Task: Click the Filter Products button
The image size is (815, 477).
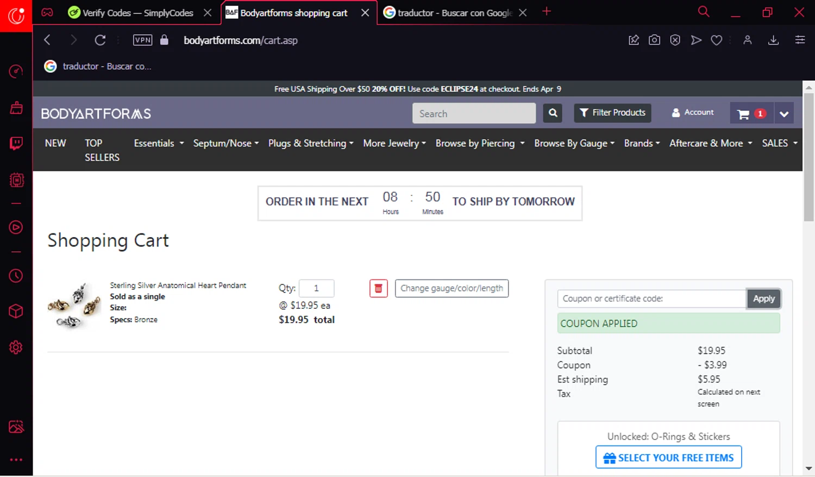Action: tap(612, 113)
